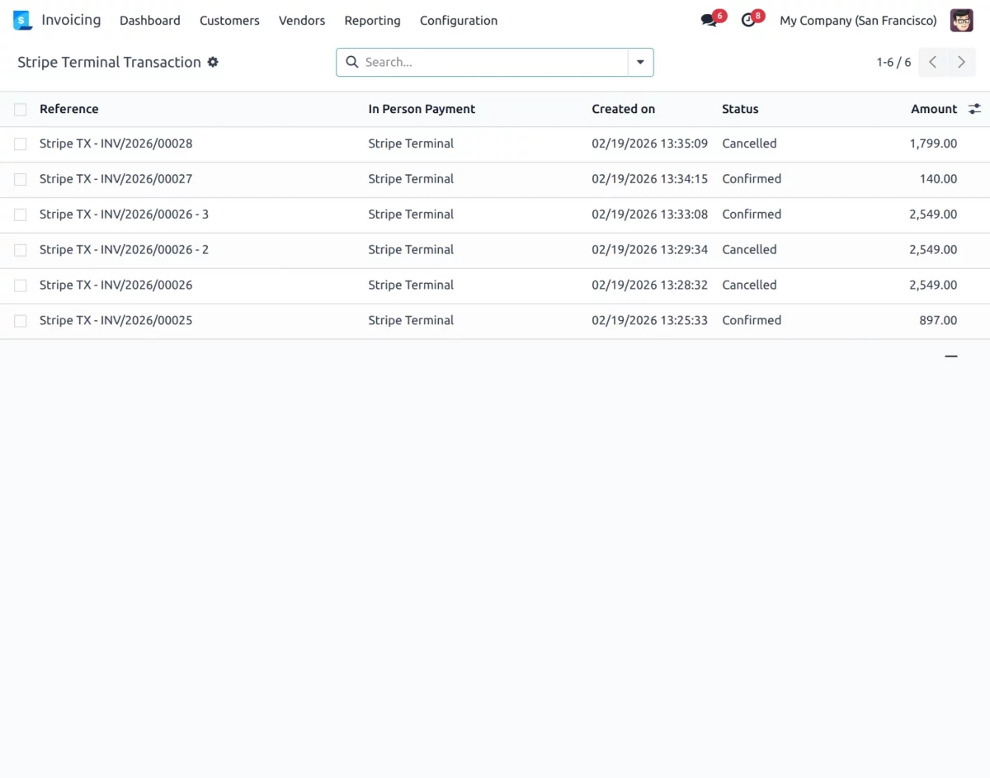Click the 140.00 amount cell
990x778 pixels.
point(939,179)
